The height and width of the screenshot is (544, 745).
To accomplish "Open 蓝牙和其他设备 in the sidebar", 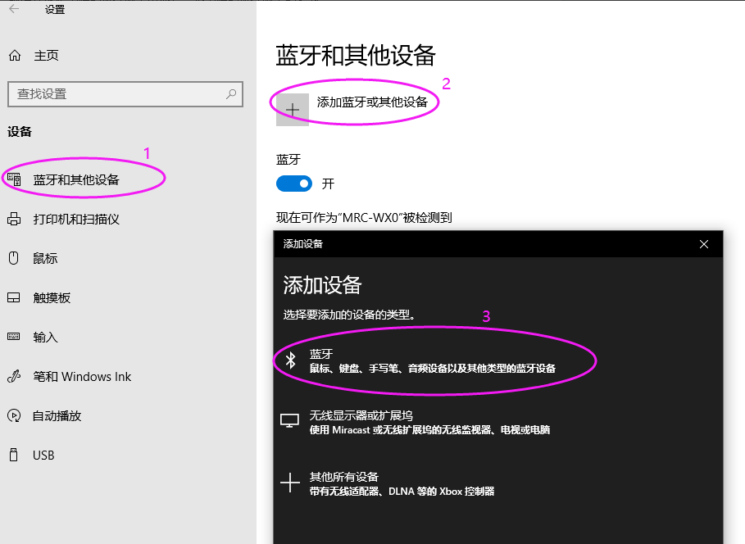I will [x=76, y=179].
